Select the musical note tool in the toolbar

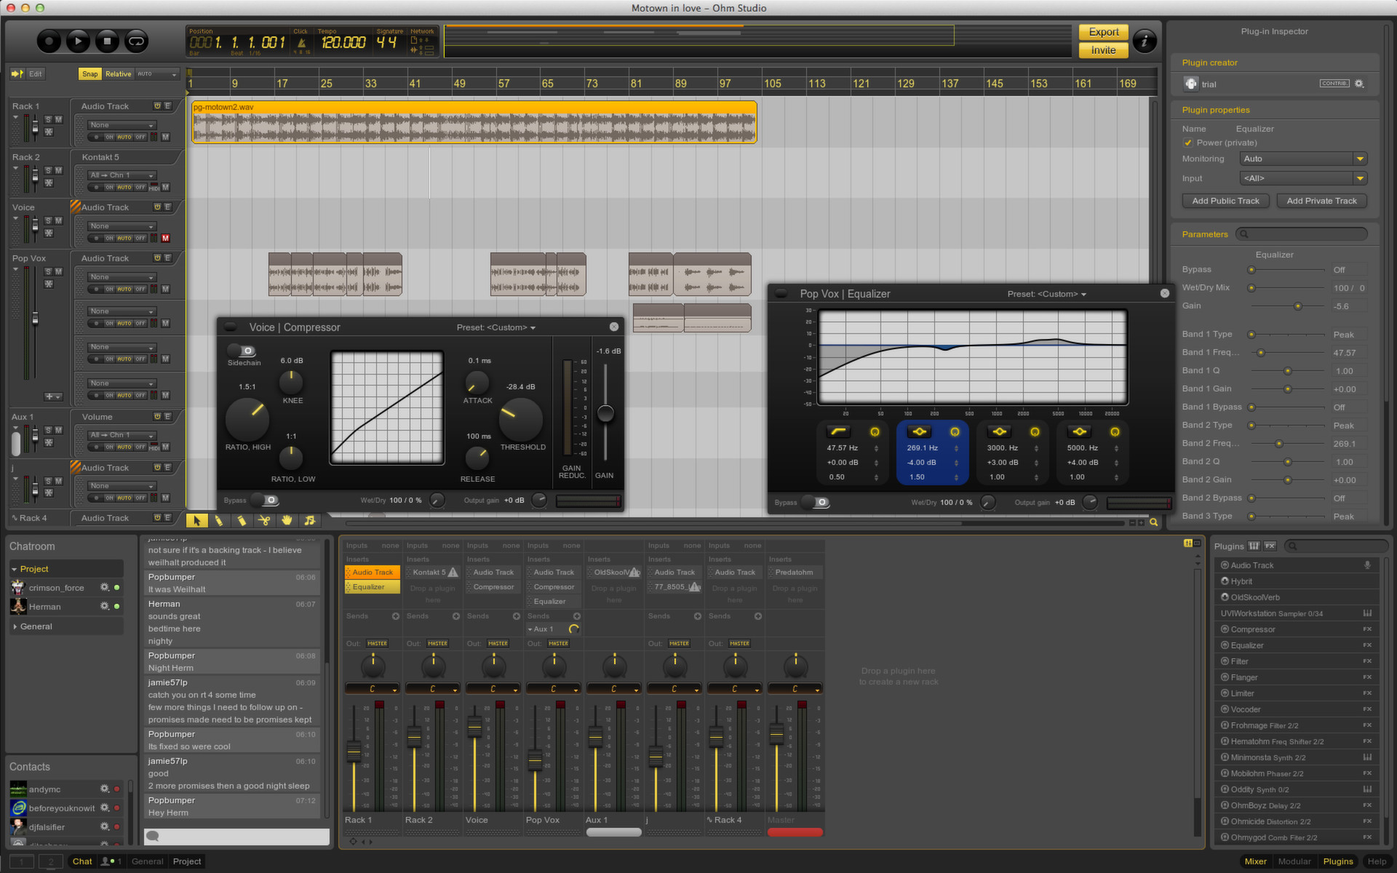click(309, 520)
